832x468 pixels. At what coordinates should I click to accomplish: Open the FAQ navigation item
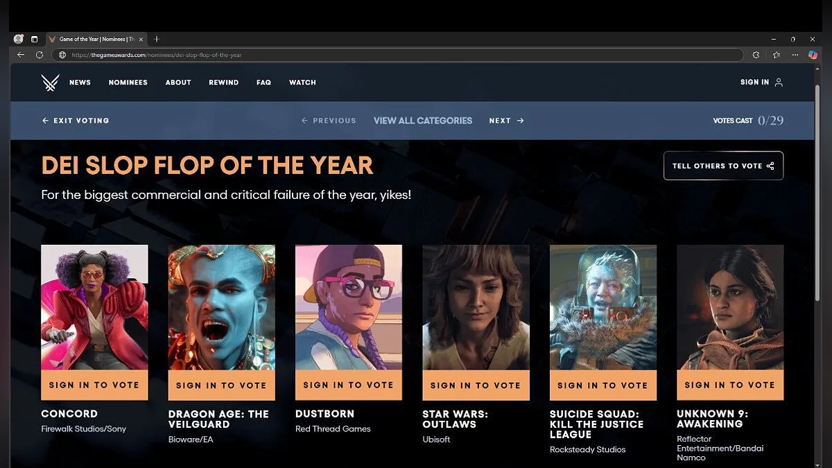pyautogui.click(x=263, y=83)
